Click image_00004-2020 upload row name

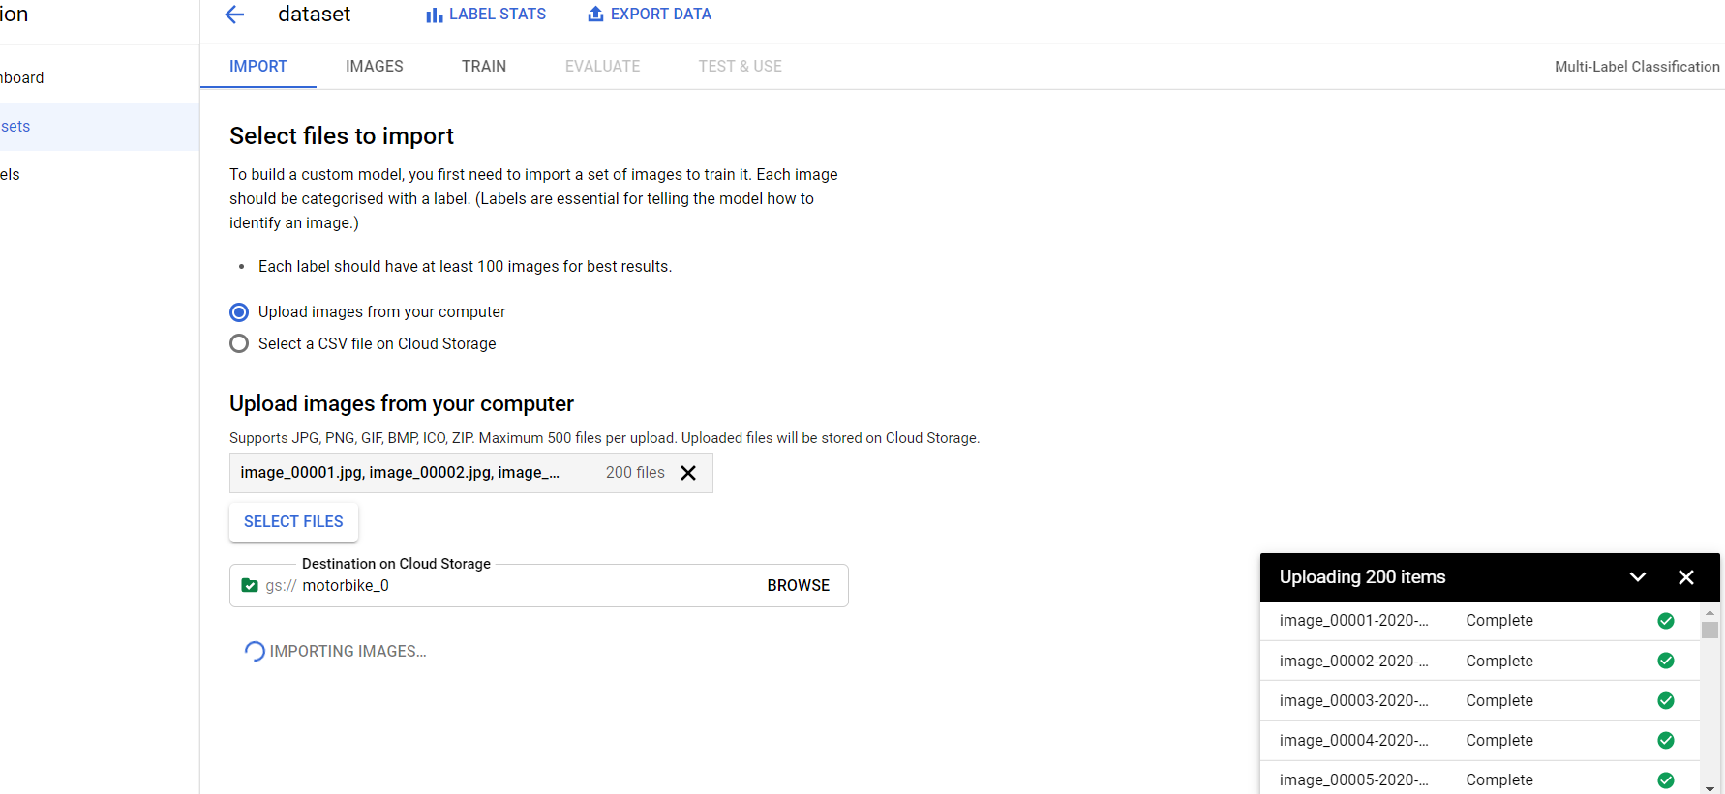tap(1354, 740)
